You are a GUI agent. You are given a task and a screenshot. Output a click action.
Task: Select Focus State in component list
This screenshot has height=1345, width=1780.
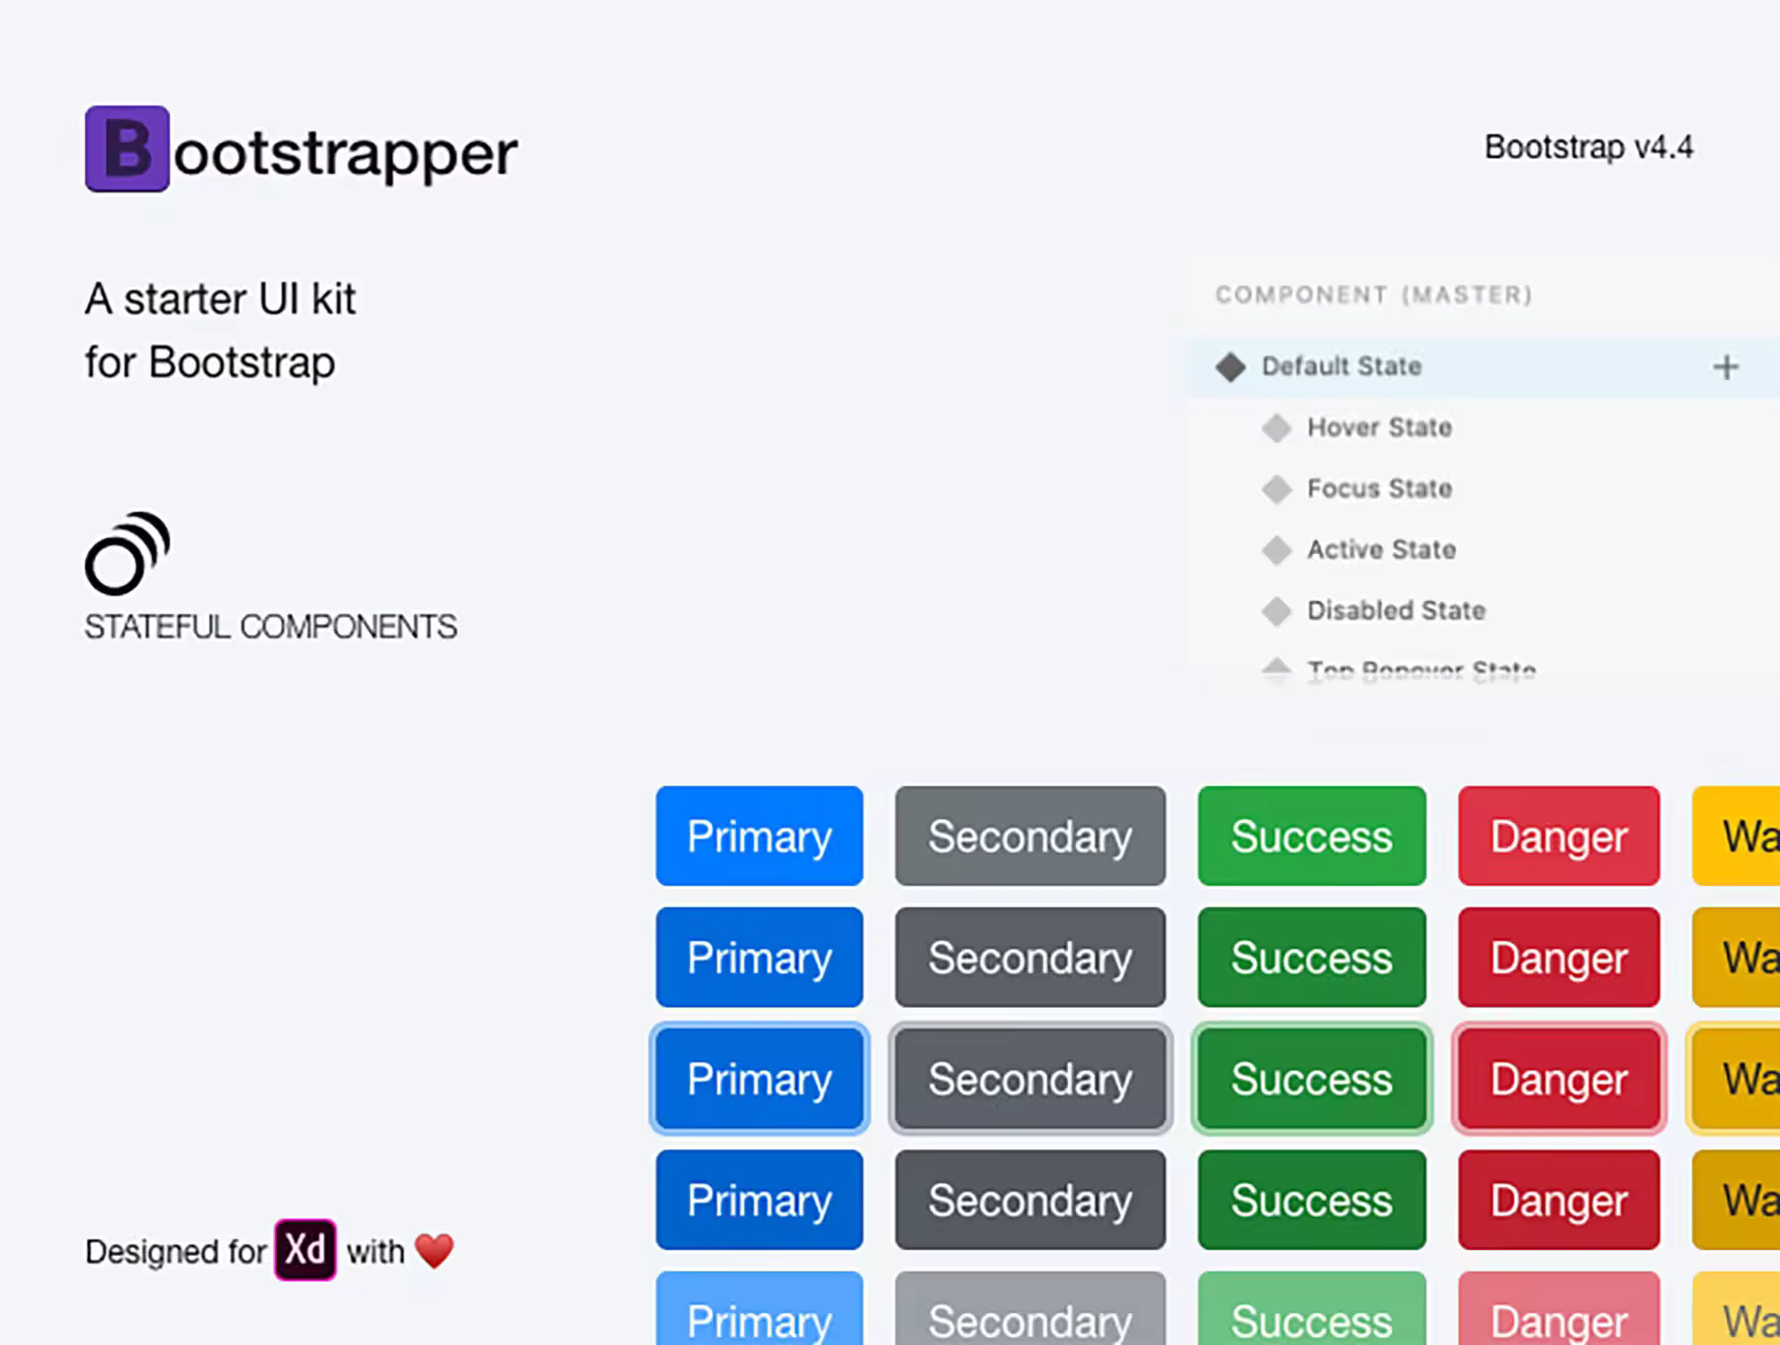point(1379,489)
